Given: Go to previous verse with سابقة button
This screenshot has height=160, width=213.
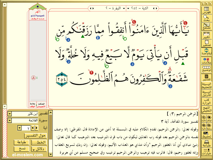Looking at the screenshot, I should pos(209,126).
